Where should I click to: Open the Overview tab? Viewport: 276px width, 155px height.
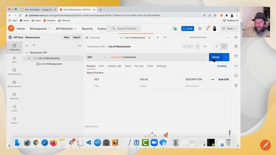tap(93, 37)
